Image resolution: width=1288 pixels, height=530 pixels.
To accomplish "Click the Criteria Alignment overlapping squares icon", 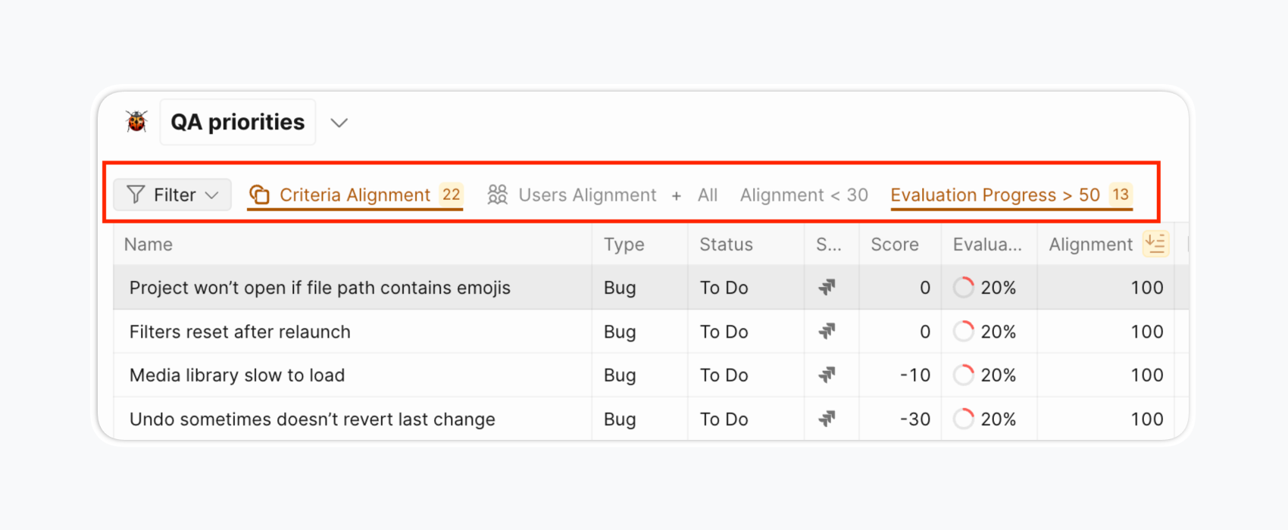I will [259, 195].
